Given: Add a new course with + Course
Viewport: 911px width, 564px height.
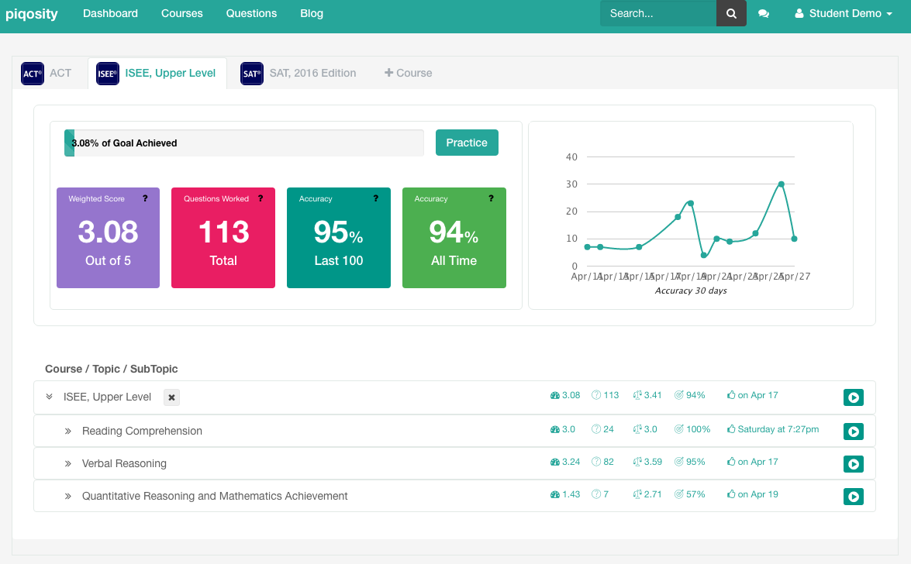Looking at the screenshot, I should click(x=409, y=73).
